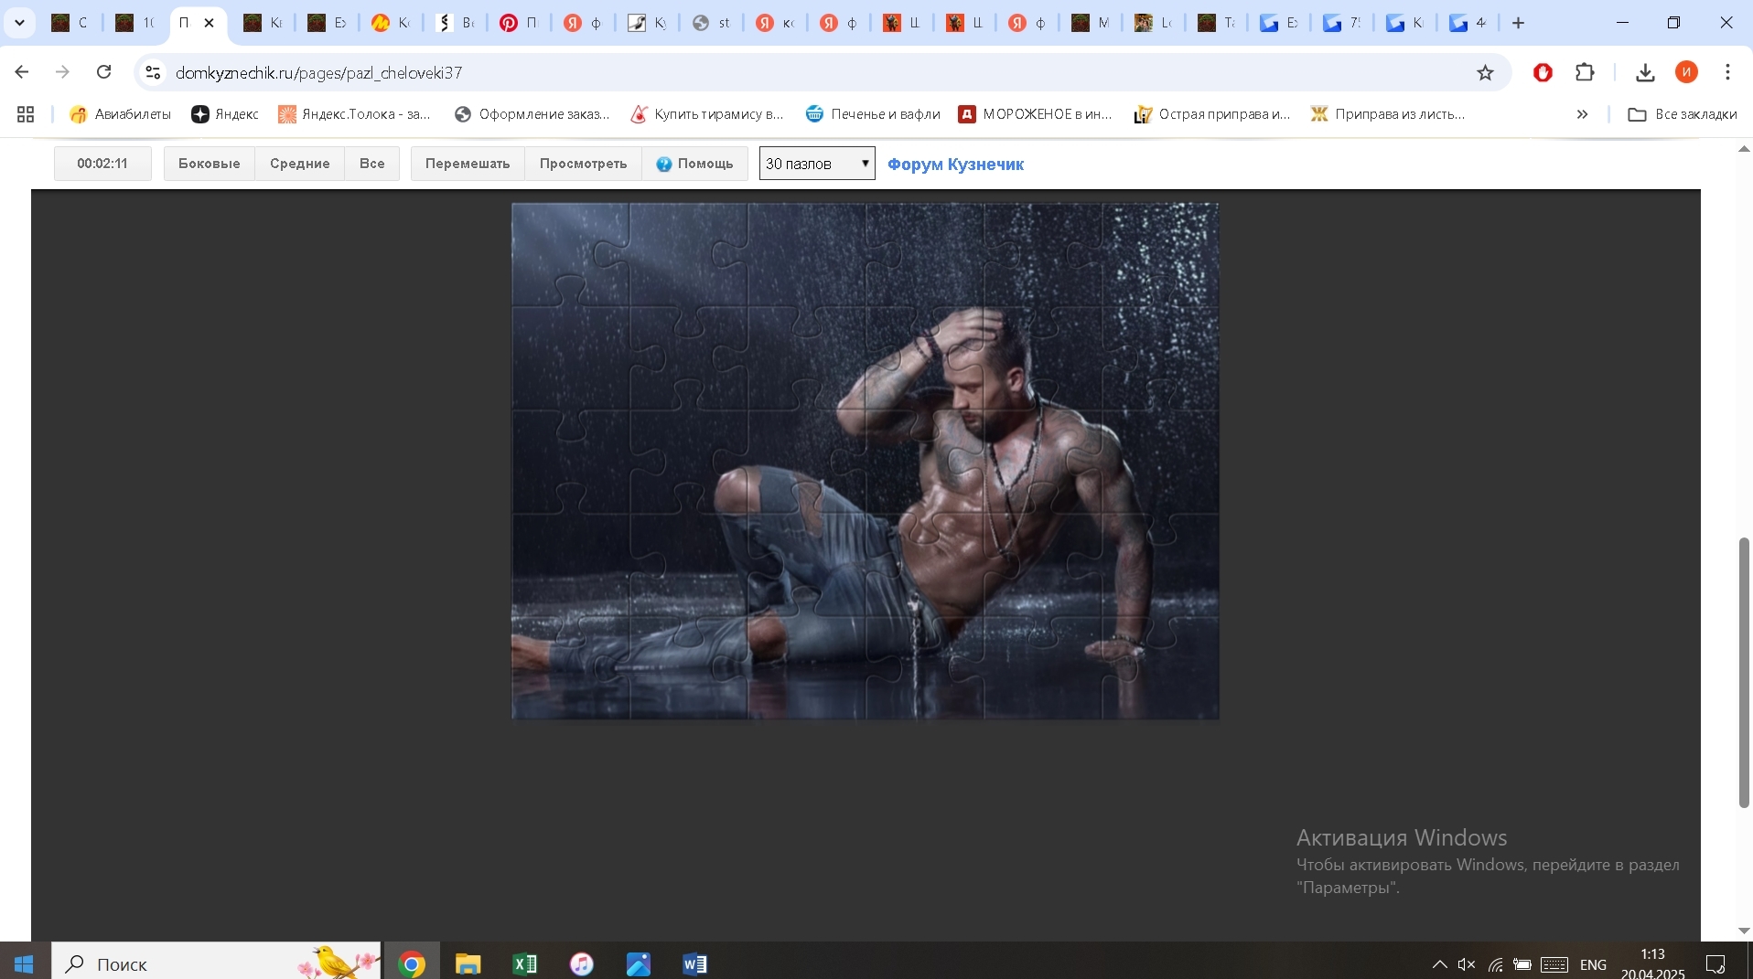Launch Word from the taskbar

tap(694, 963)
